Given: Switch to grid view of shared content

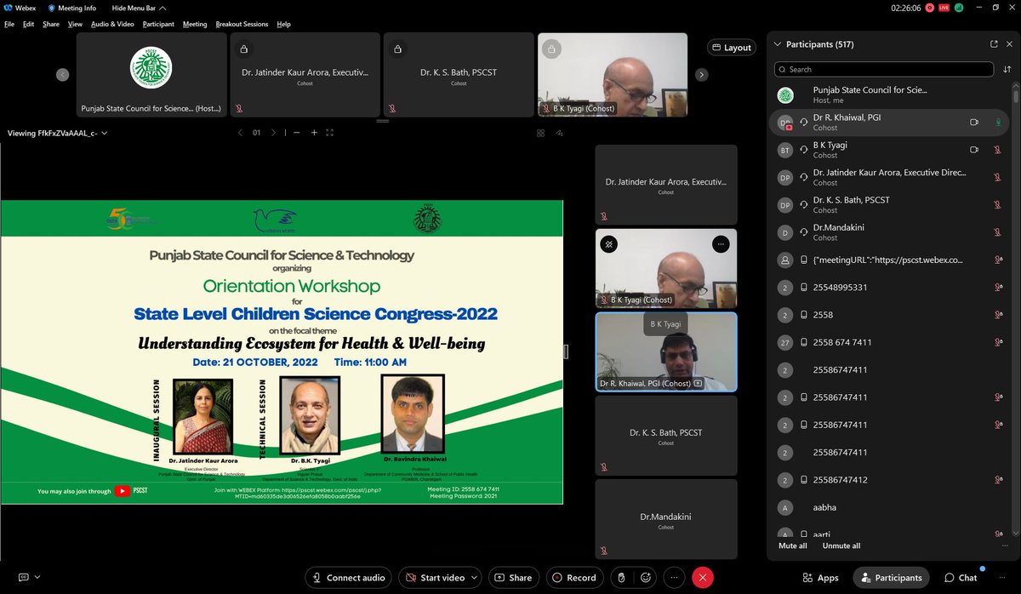Looking at the screenshot, I should pos(540,133).
